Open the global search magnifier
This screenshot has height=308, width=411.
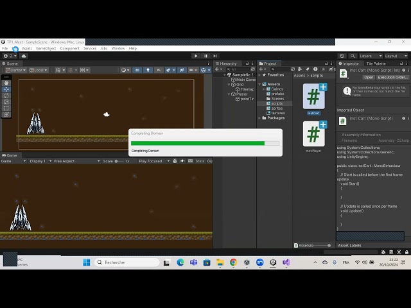pos(353,56)
